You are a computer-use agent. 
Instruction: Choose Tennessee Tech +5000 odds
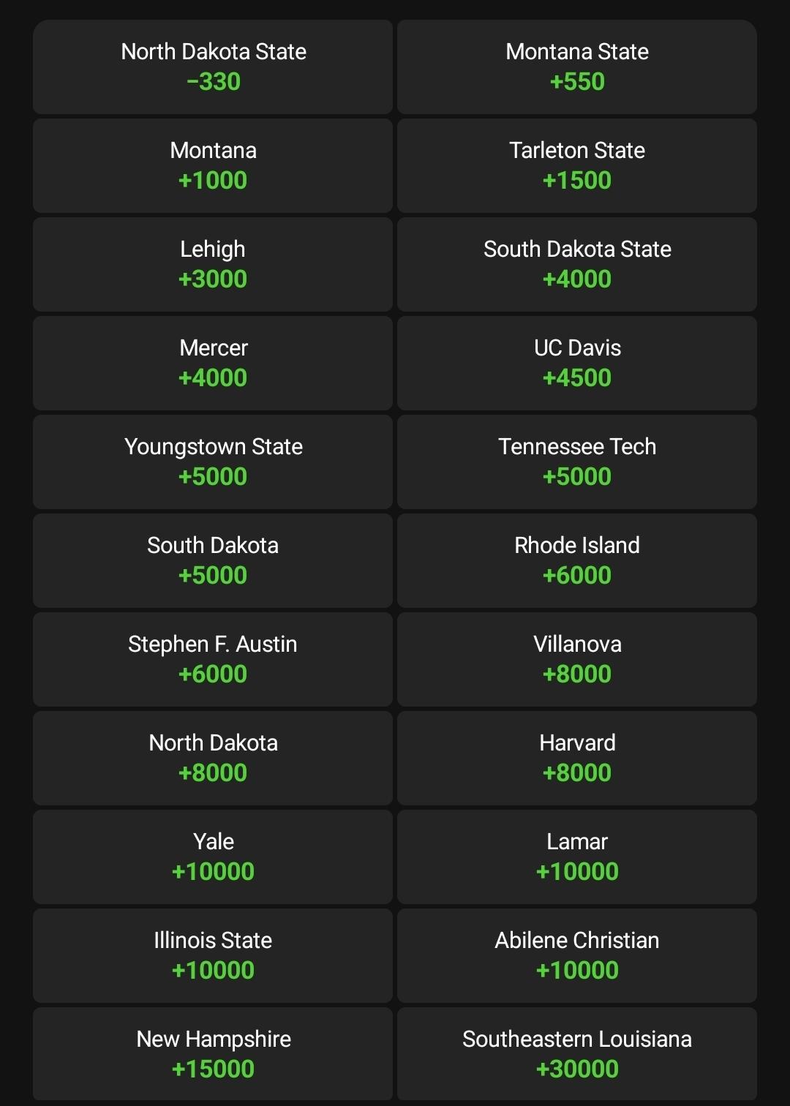click(x=576, y=462)
